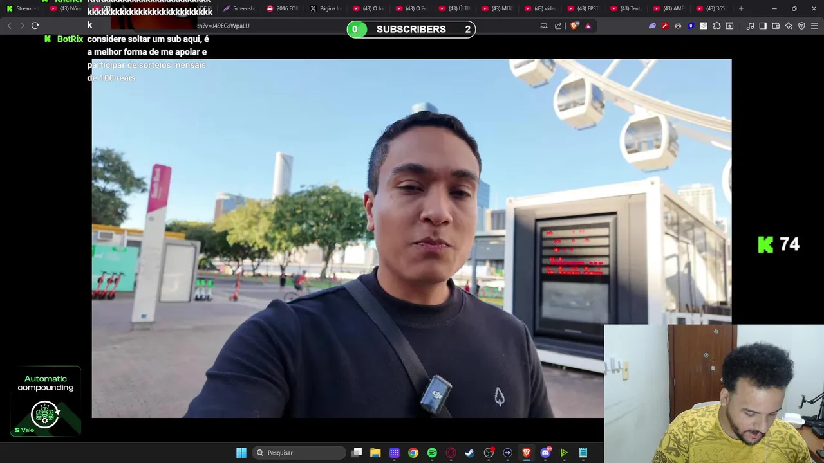Open Steam from the taskbar
This screenshot has height=463, width=824.
click(x=469, y=453)
